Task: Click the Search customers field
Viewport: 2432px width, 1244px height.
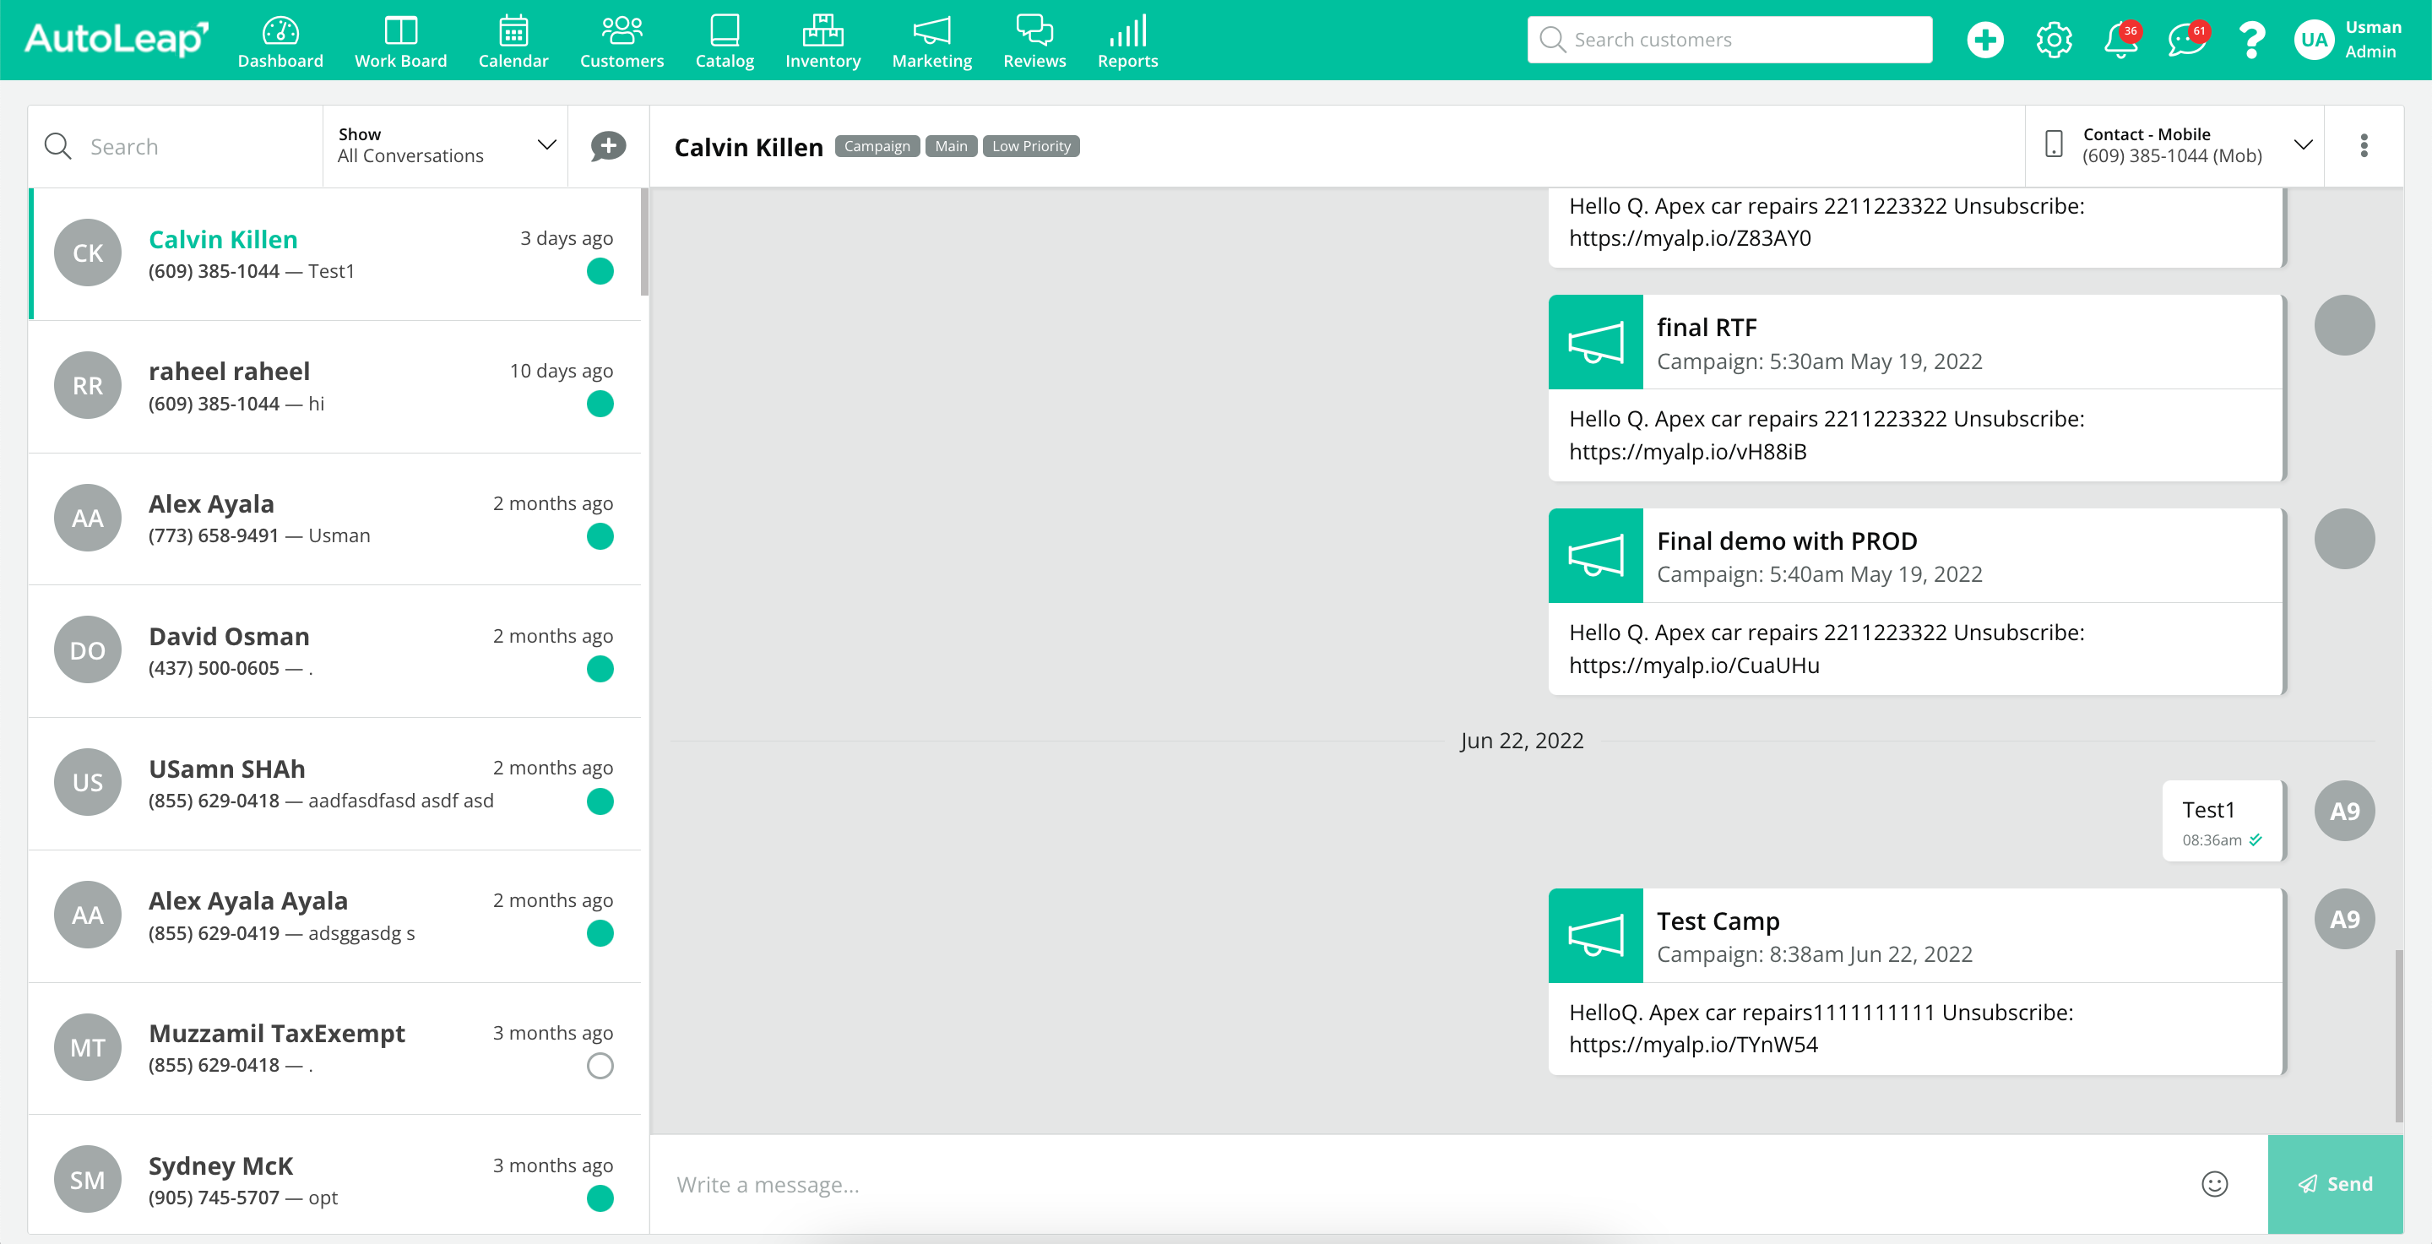Action: 1729,40
